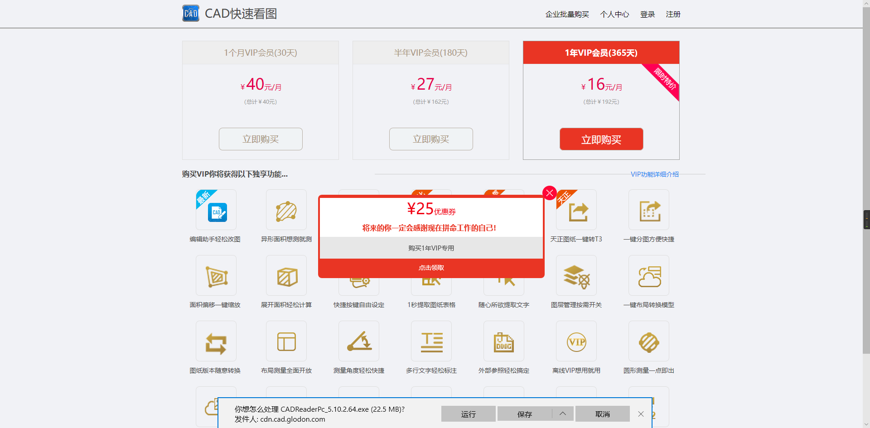The image size is (870, 428).
Task: Run the downloaded CADReaderPc installer
Action: click(x=468, y=414)
